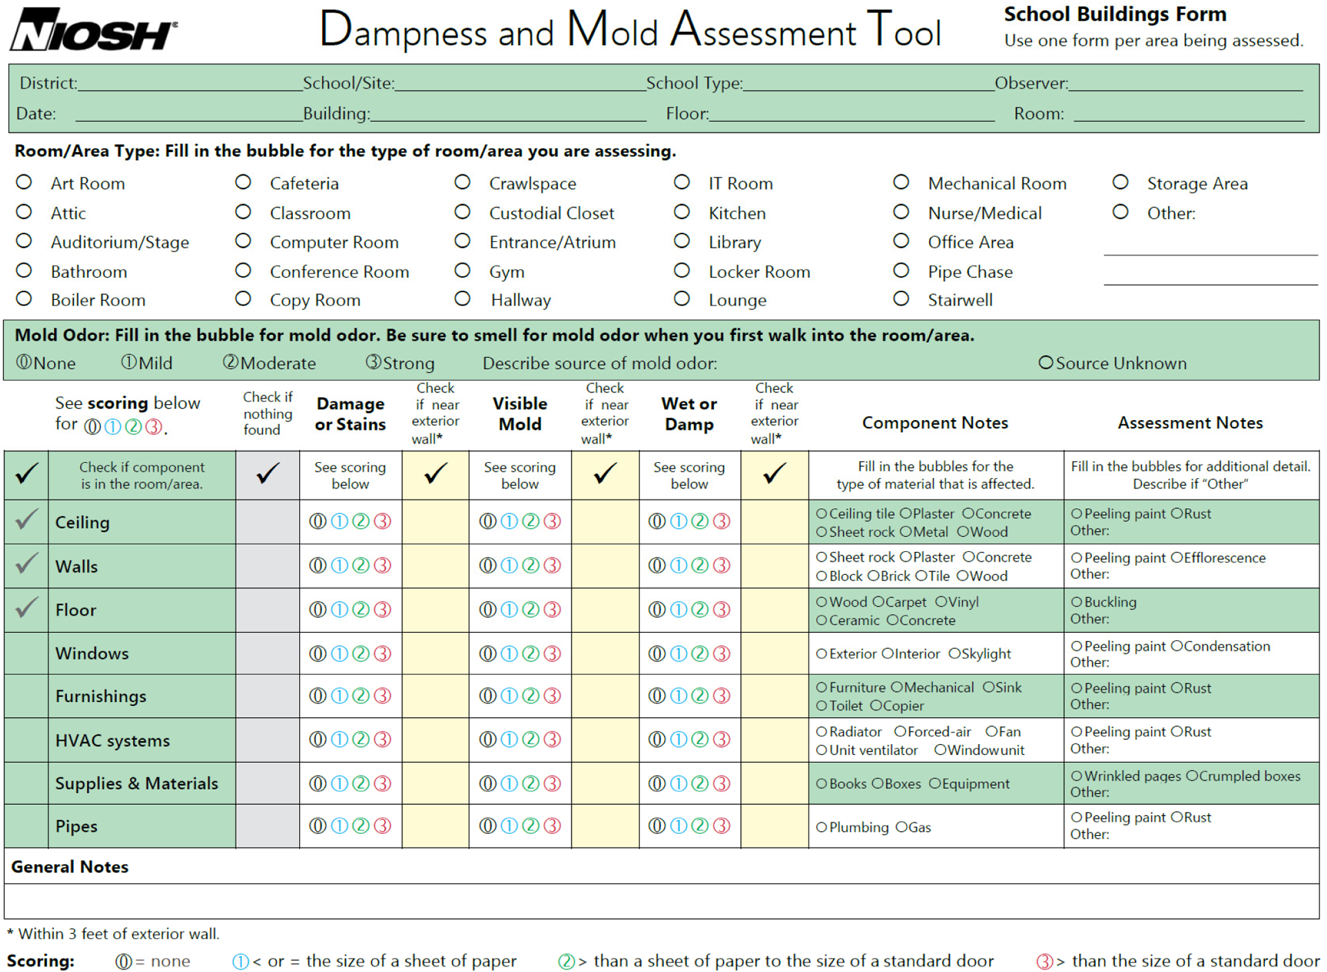Screen dimensions: 1327x972
Task: Score Walls Wet or Damp as 2
Action: pos(700,565)
